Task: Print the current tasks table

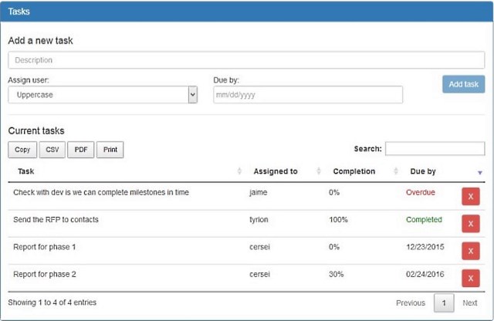Action: [x=110, y=150]
